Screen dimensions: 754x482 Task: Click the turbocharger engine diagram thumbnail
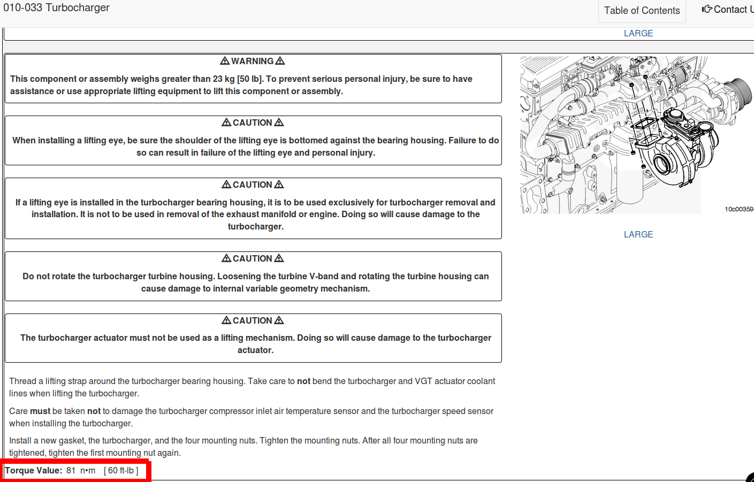[637, 134]
